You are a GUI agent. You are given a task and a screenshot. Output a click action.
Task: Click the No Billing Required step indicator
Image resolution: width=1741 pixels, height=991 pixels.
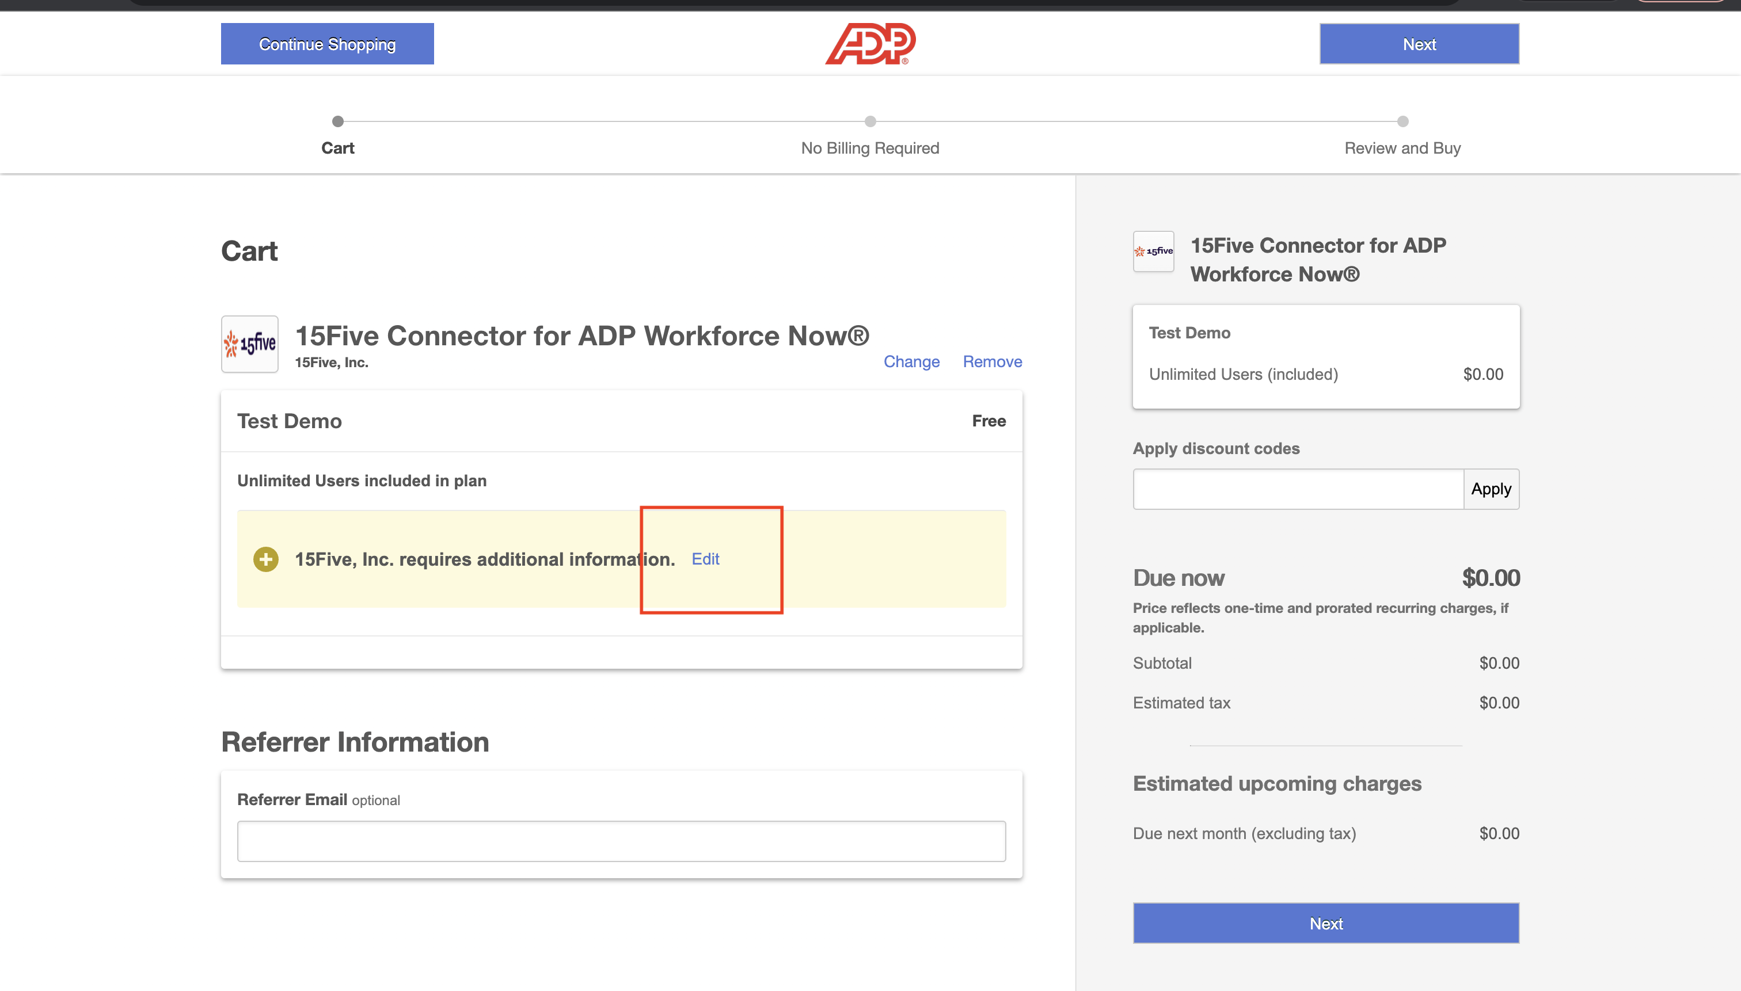click(870, 120)
